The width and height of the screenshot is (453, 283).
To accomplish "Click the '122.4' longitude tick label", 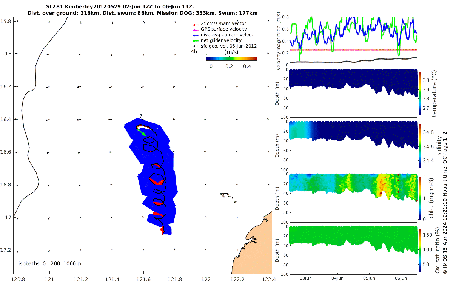I will pyautogui.click(x=269, y=279).
